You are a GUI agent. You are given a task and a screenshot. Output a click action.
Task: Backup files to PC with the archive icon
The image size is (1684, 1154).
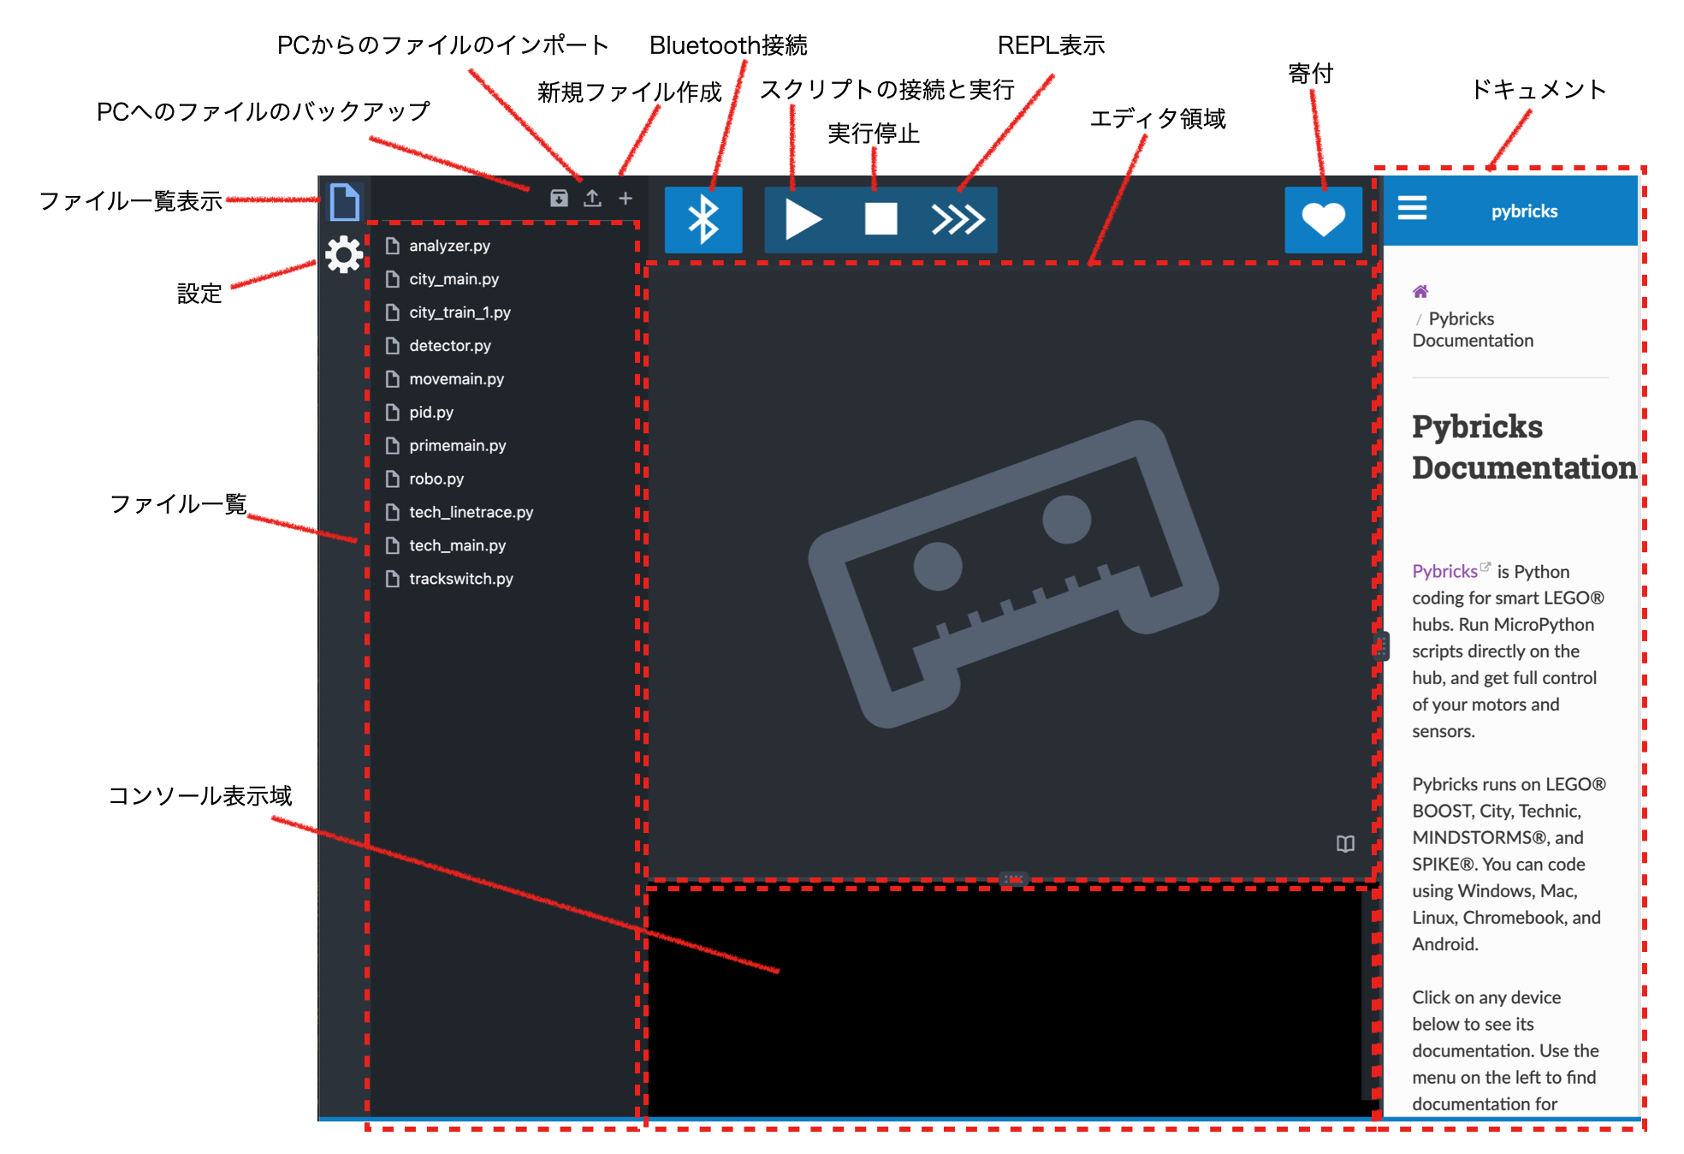(559, 197)
